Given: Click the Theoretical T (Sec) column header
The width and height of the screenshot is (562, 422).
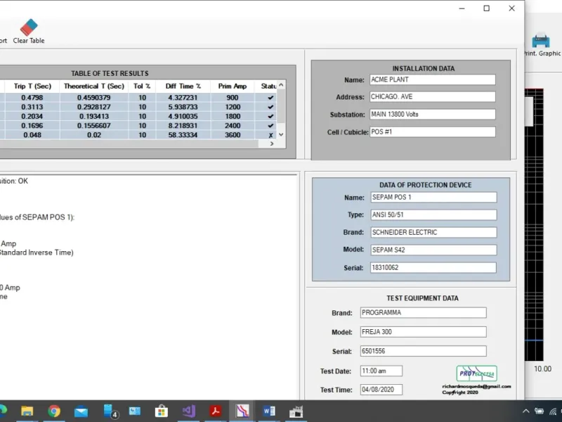Looking at the screenshot, I should click(x=94, y=86).
